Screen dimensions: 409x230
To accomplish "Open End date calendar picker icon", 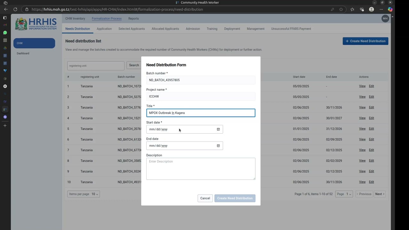I will (x=218, y=146).
